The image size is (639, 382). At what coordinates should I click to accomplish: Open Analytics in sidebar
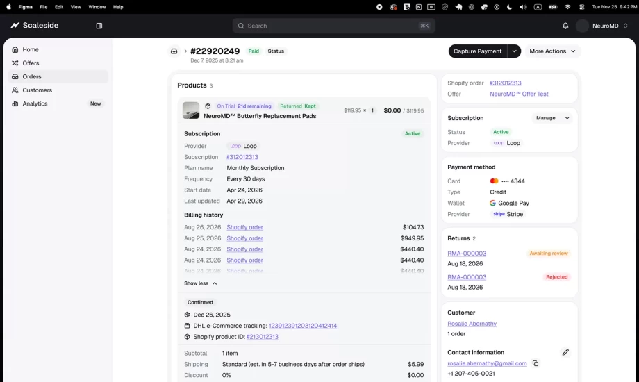(58, 103)
